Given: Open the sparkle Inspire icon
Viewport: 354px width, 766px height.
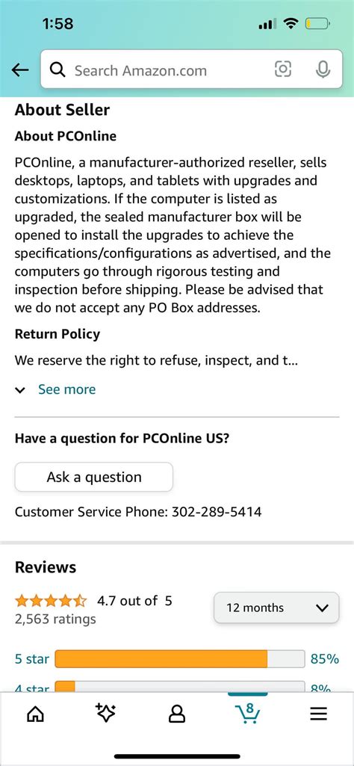Looking at the screenshot, I should point(105,713).
